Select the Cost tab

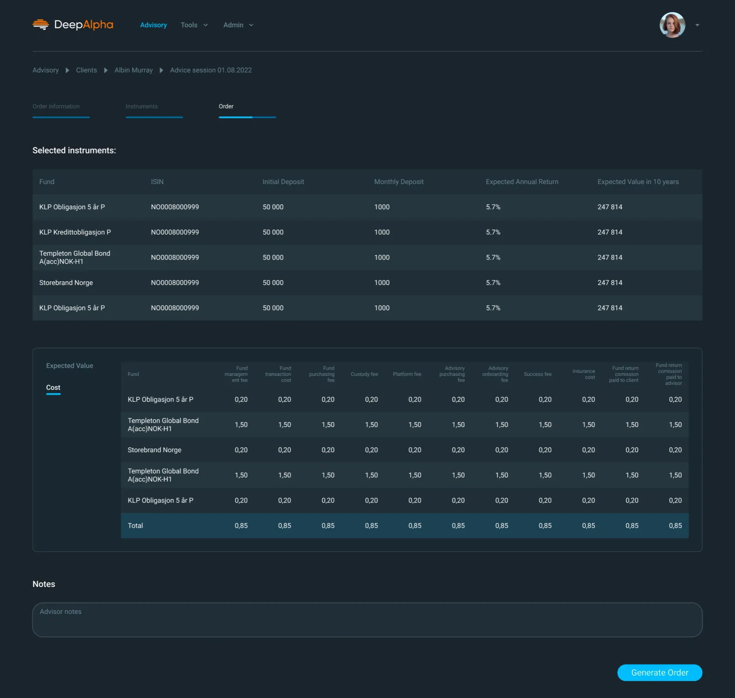click(x=53, y=388)
